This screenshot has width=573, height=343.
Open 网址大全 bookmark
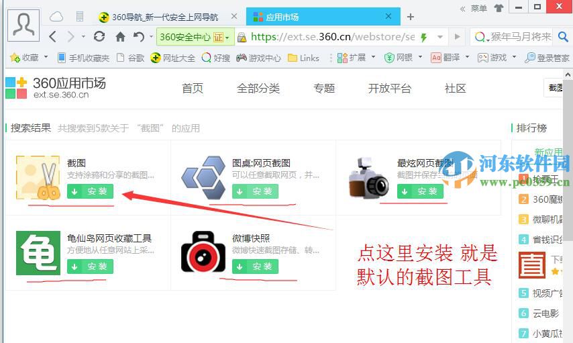pos(173,58)
